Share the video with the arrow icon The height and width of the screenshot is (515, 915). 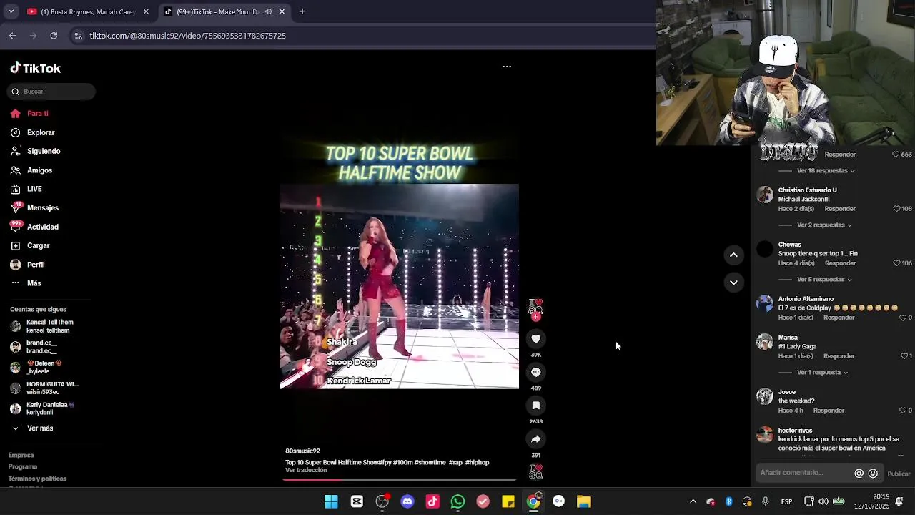535,439
